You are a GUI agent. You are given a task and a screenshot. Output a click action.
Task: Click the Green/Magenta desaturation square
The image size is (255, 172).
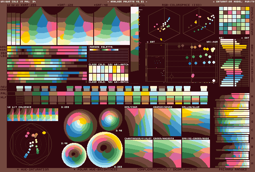pyautogui.click(x=167, y=154)
